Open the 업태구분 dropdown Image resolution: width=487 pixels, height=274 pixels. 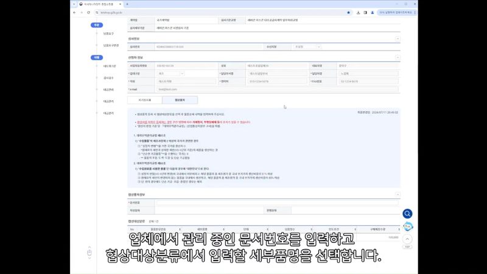170,74
